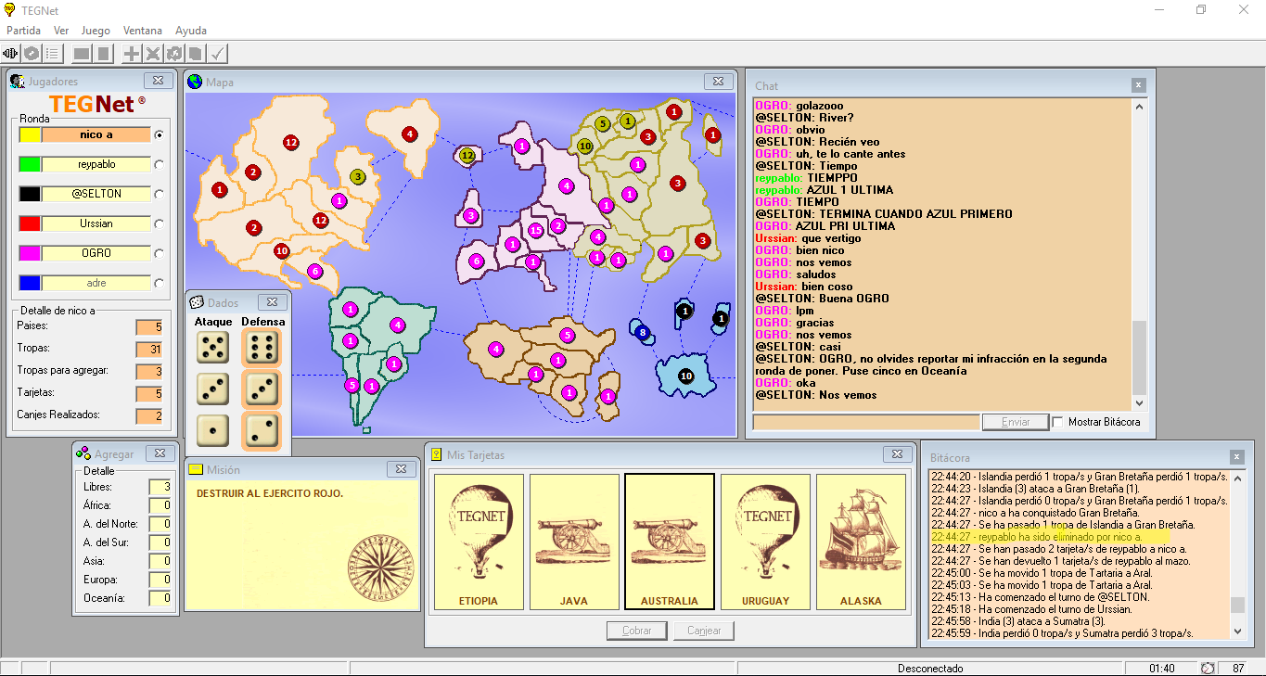
Task: Click the blue color swatch beside adre
Action: click(30, 283)
